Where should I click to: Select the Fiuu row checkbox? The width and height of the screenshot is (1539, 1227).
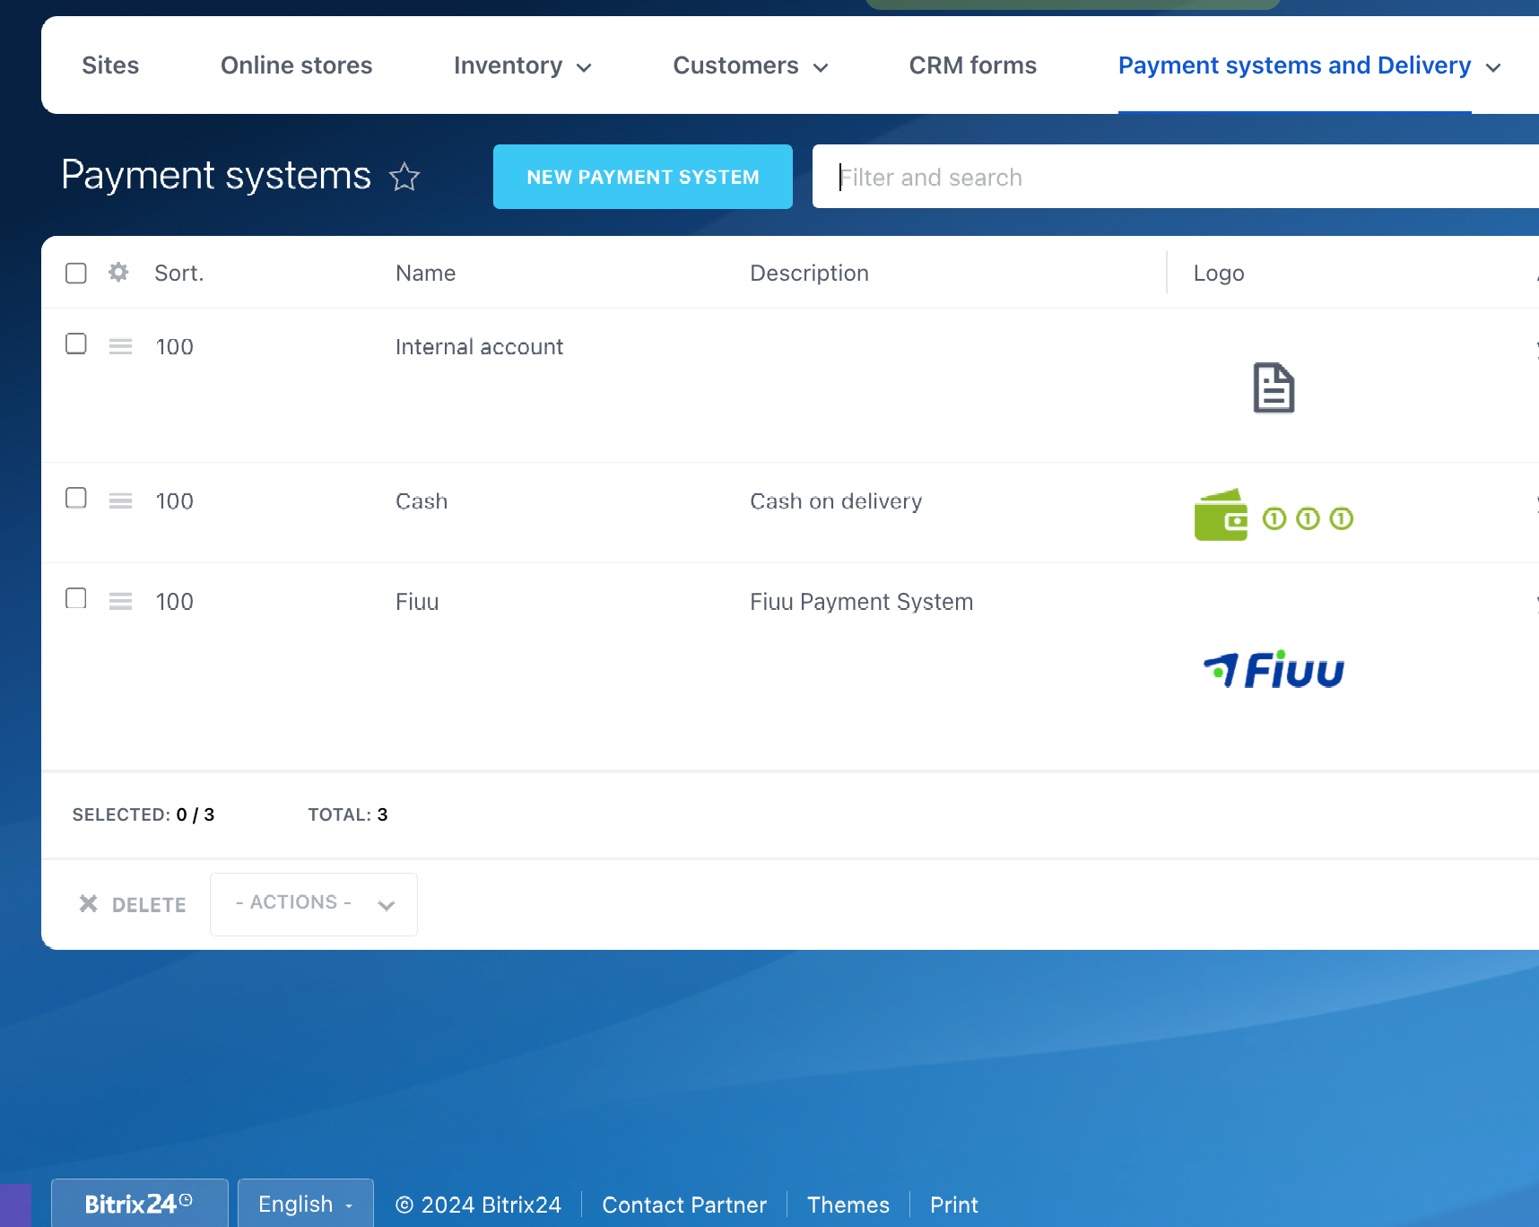coord(76,598)
